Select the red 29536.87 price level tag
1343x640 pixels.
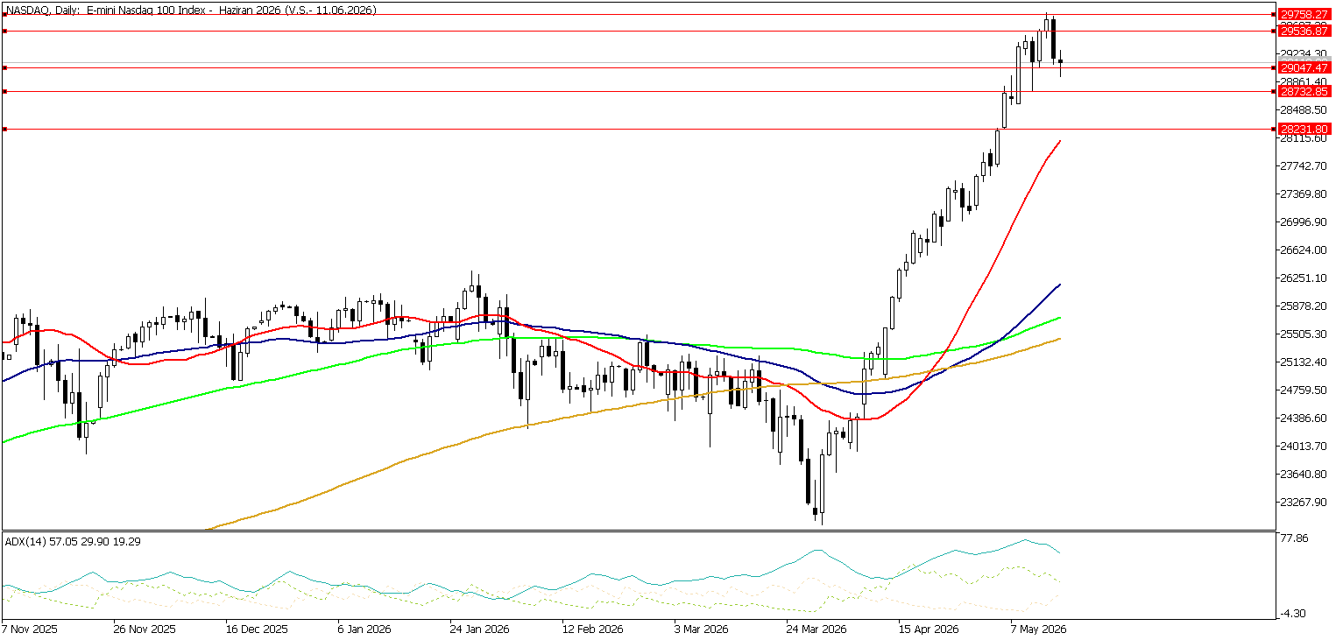pos(1304,31)
